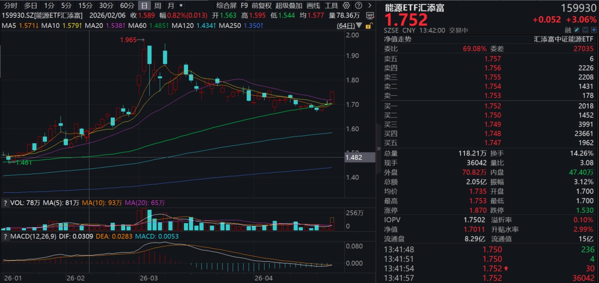Click the right arrow icon in top toolbar
The height and width of the screenshot is (283, 599).
tap(370, 6)
